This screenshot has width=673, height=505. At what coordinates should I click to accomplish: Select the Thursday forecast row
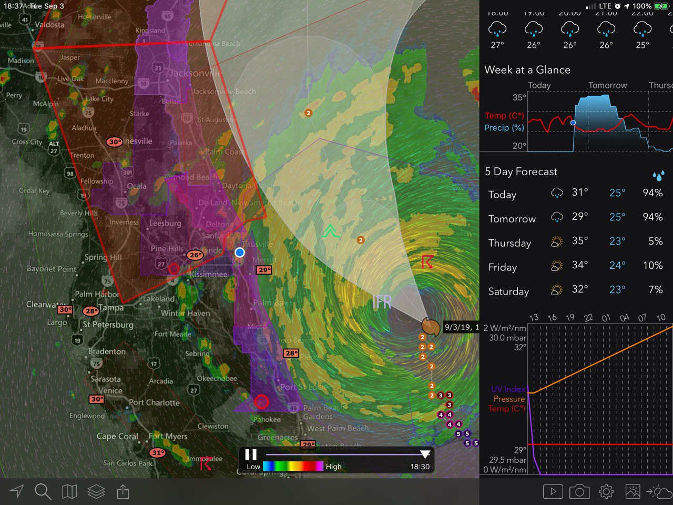(576, 241)
